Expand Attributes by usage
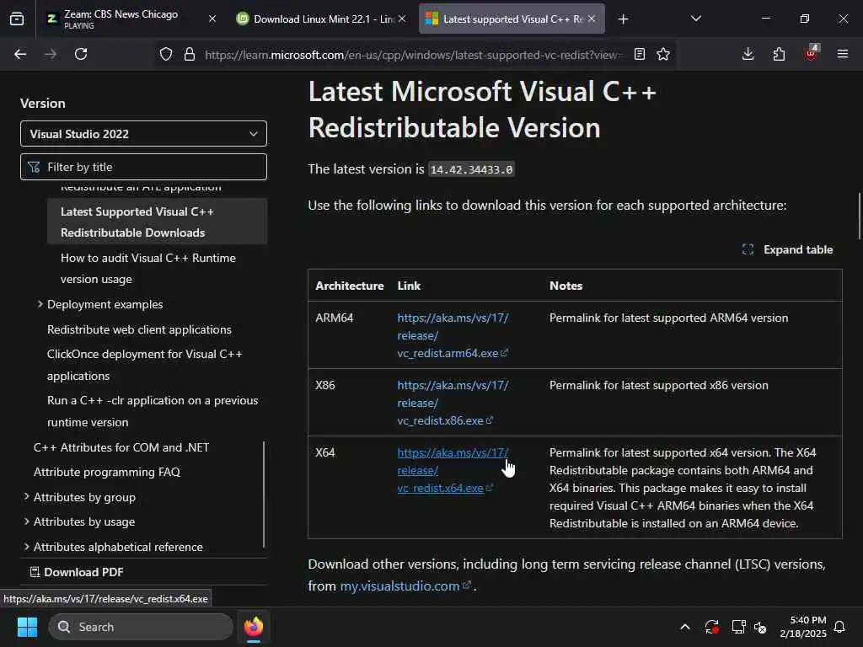 click(x=84, y=521)
